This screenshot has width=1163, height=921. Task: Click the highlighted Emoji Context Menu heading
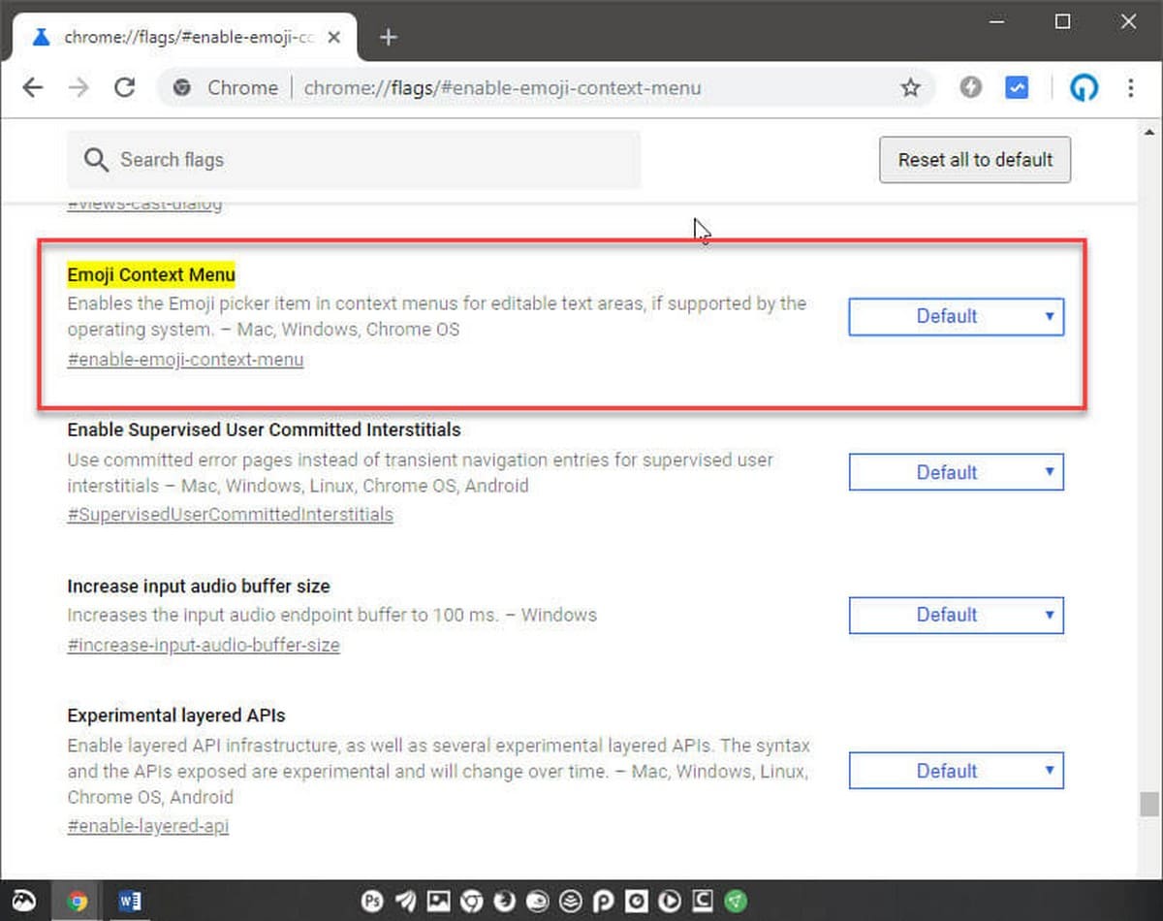click(151, 275)
